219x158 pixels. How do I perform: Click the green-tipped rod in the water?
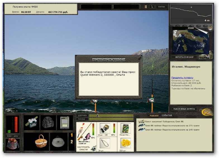tap(152, 86)
